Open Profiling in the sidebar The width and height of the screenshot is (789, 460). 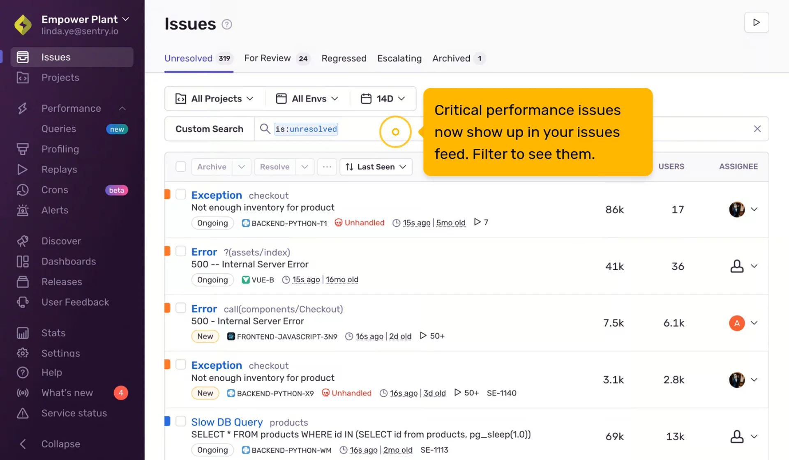pos(60,149)
